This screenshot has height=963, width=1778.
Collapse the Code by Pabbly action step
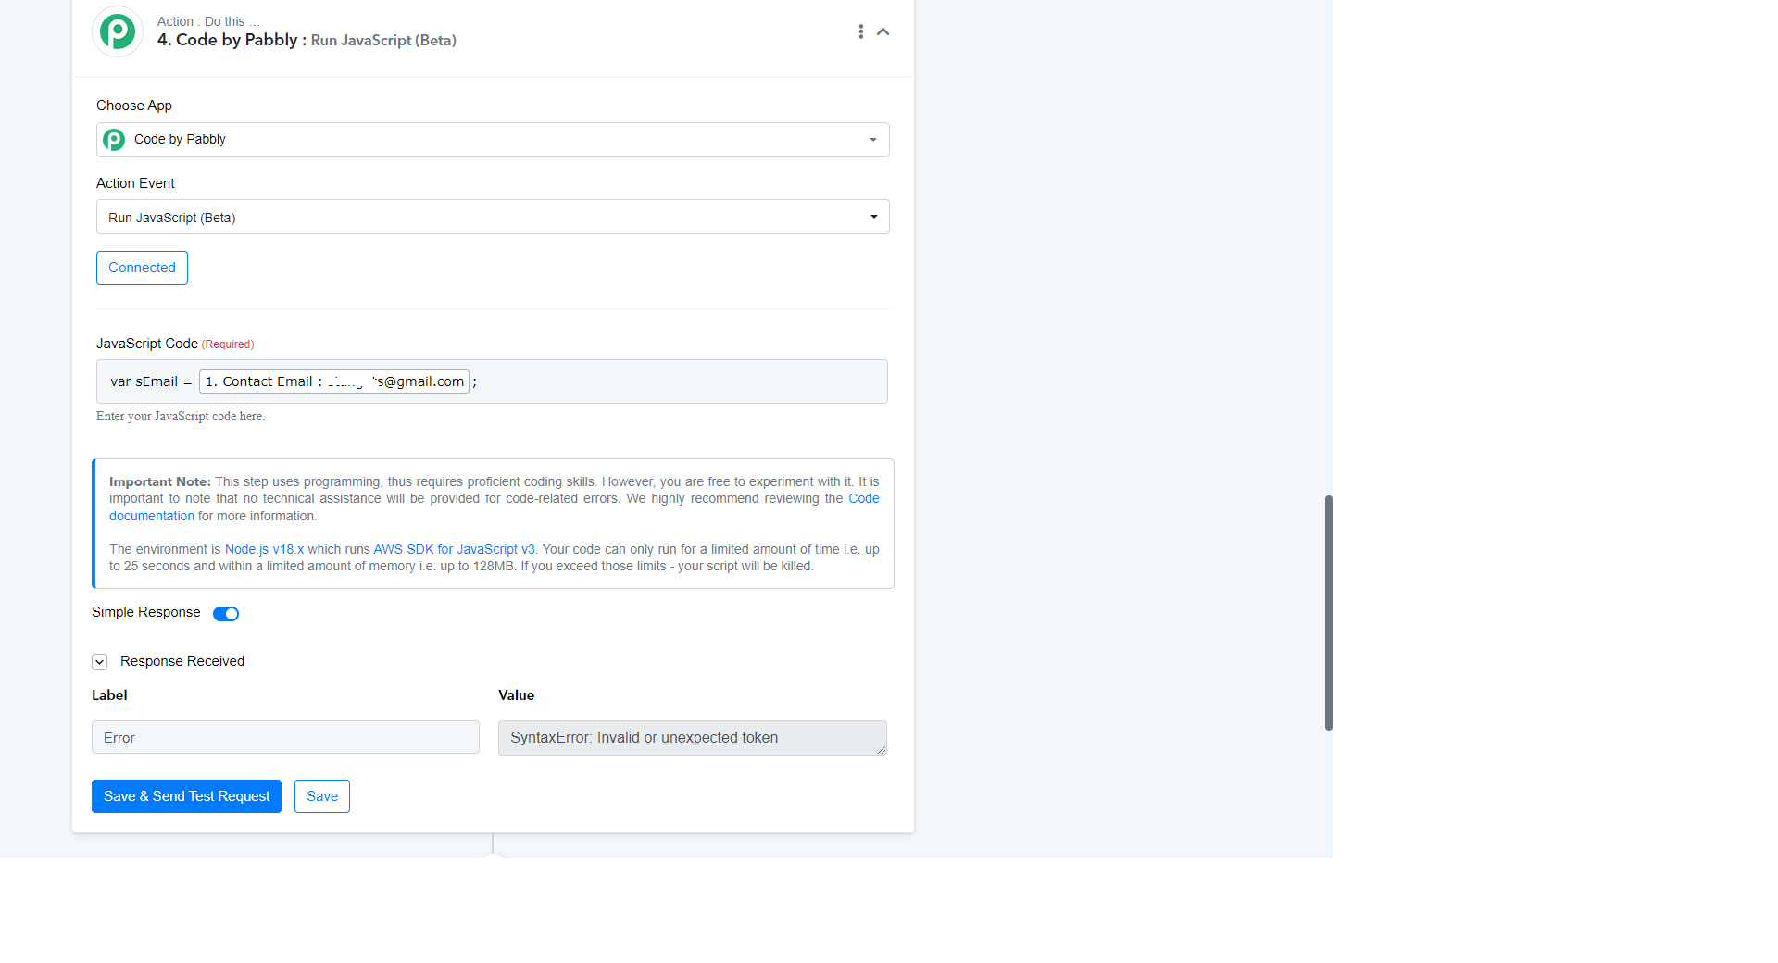pos(883,31)
